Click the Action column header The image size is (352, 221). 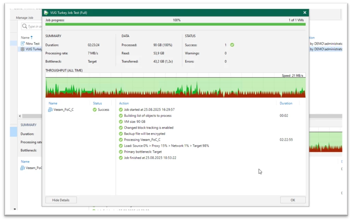[x=124, y=103]
